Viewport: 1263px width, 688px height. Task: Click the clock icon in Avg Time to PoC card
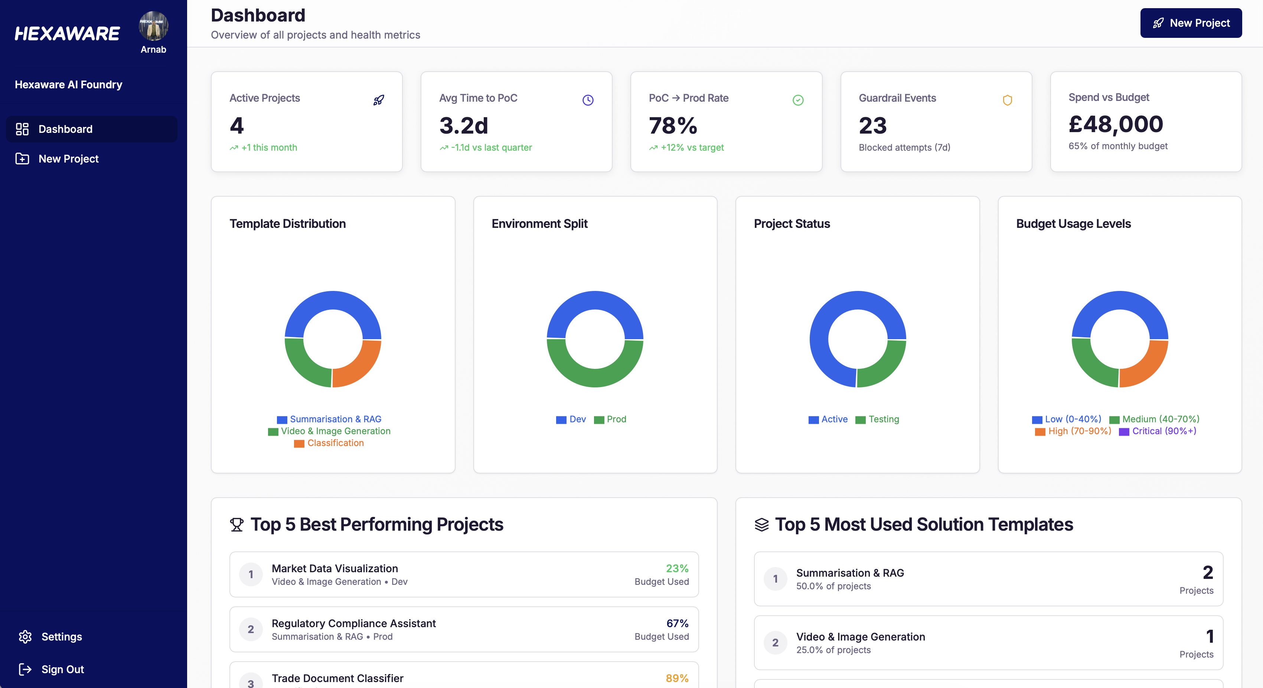588,100
